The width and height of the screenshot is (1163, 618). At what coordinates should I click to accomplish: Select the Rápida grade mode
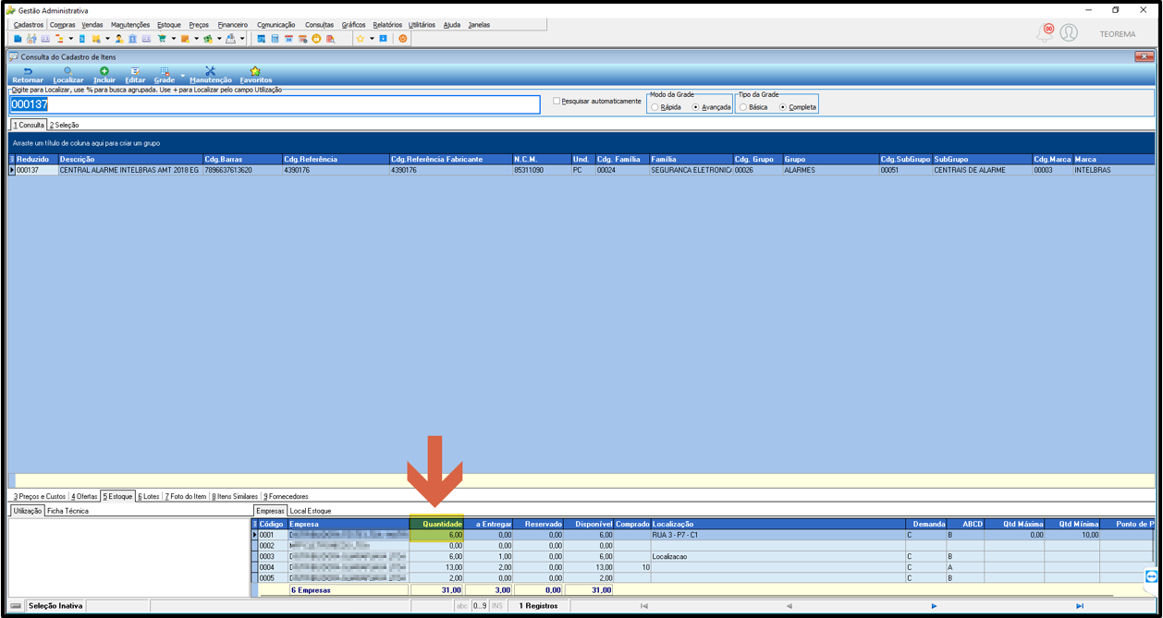coord(655,107)
